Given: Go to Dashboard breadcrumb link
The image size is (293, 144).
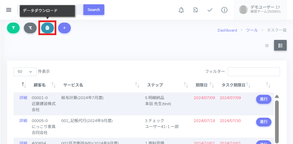Looking at the screenshot, I should [x=227, y=30].
